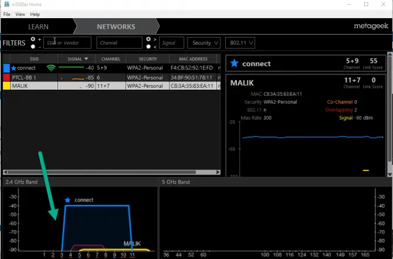The width and height of the screenshot is (393, 259).
Task: Select the minus exclude filter radio button
Action: [x=33, y=47]
